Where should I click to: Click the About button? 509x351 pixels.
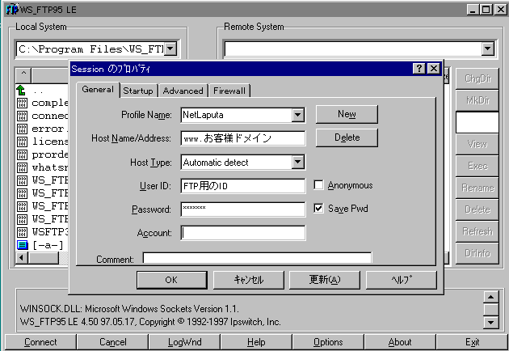(400, 342)
